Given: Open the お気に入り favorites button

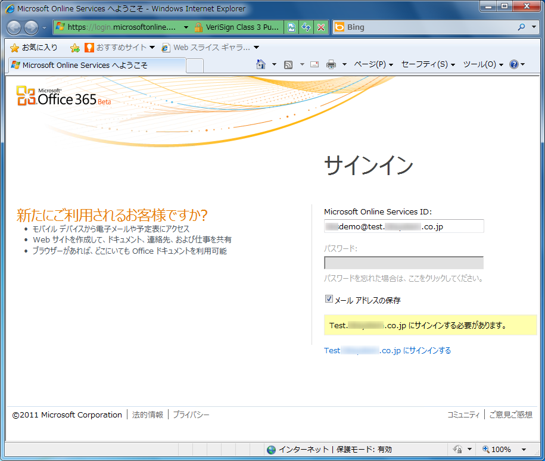Looking at the screenshot, I should 34,48.
